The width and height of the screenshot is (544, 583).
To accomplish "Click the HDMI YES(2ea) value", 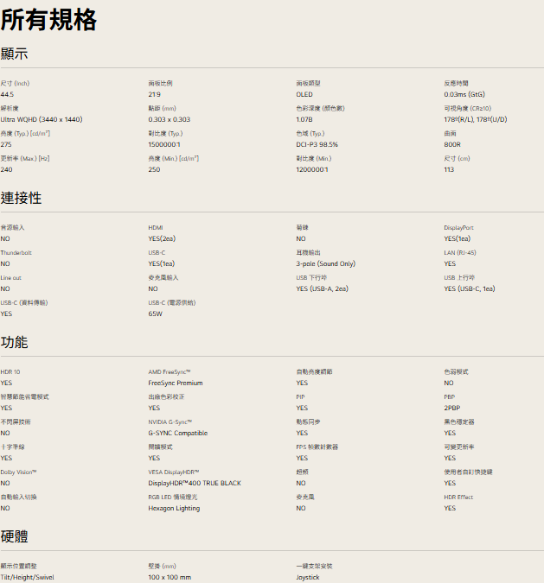I will [x=162, y=238].
